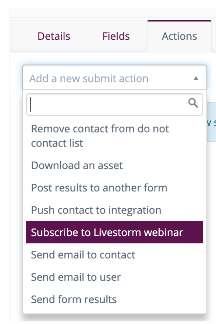Focus the action search text field

115,104
